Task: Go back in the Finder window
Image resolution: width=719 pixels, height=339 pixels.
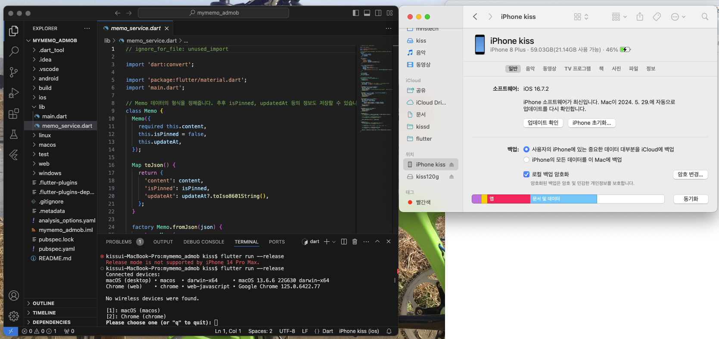Action: click(475, 17)
